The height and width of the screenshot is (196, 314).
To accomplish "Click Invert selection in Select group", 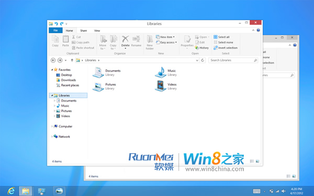I will click(226, 48).
